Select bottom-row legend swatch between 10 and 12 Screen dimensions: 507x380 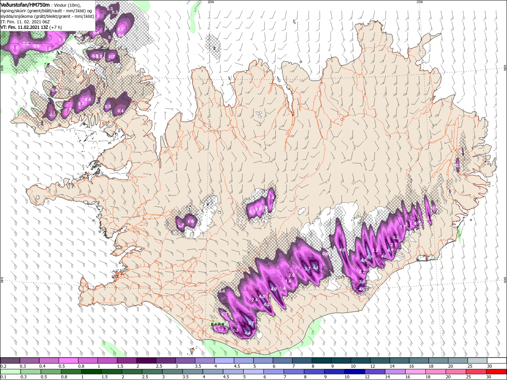click(x=355, y=372)
